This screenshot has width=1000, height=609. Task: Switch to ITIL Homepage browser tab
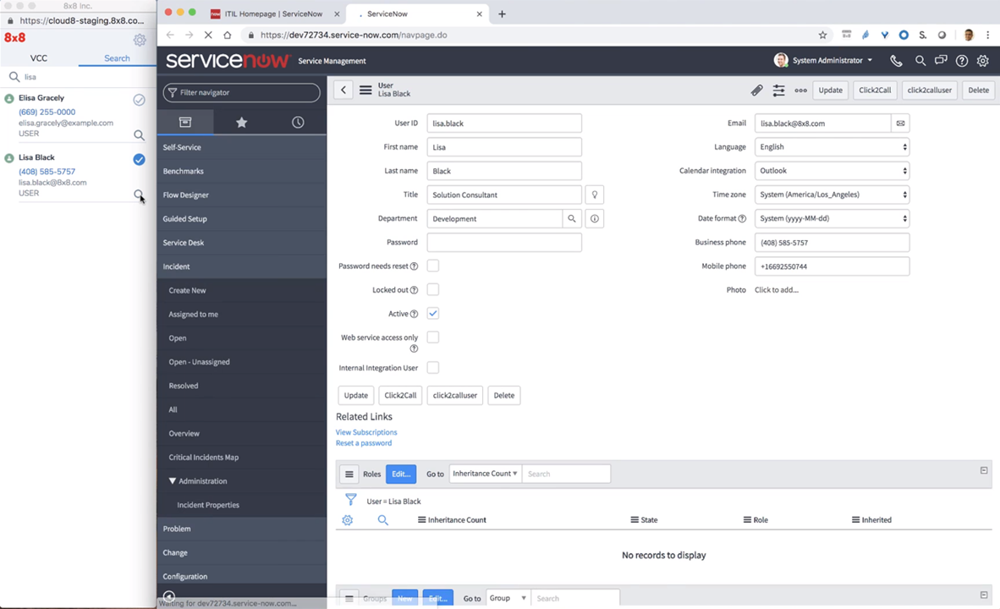coord(274,14)
